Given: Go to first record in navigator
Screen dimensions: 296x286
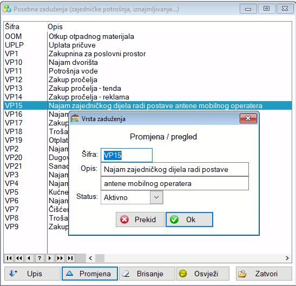Looking at the screenshot, I should pyautogui.click(x=9, y=258).
